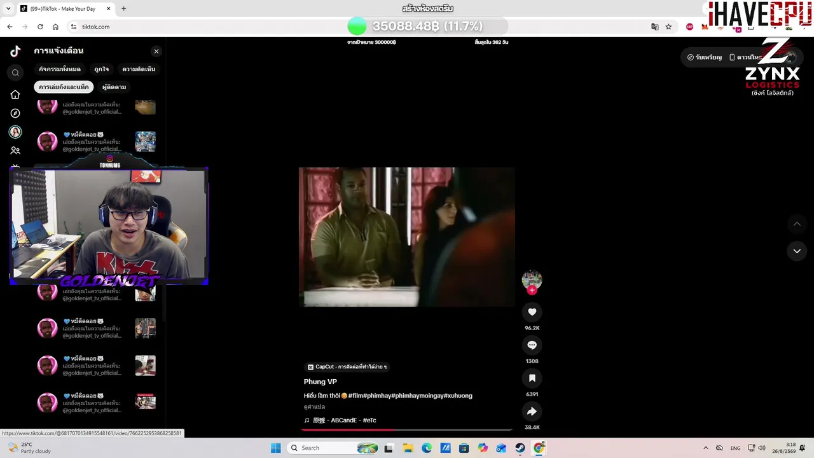Go to the For You home icon
The height and width of the screenshot is (458, 814).
(15, 95)
